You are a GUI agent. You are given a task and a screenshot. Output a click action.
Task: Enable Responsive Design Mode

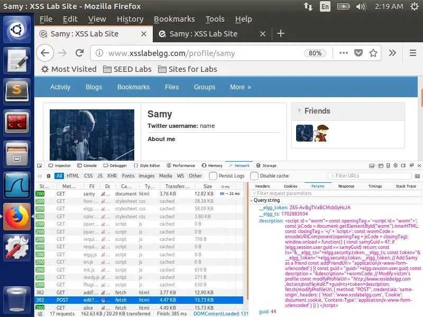point(388,165)
